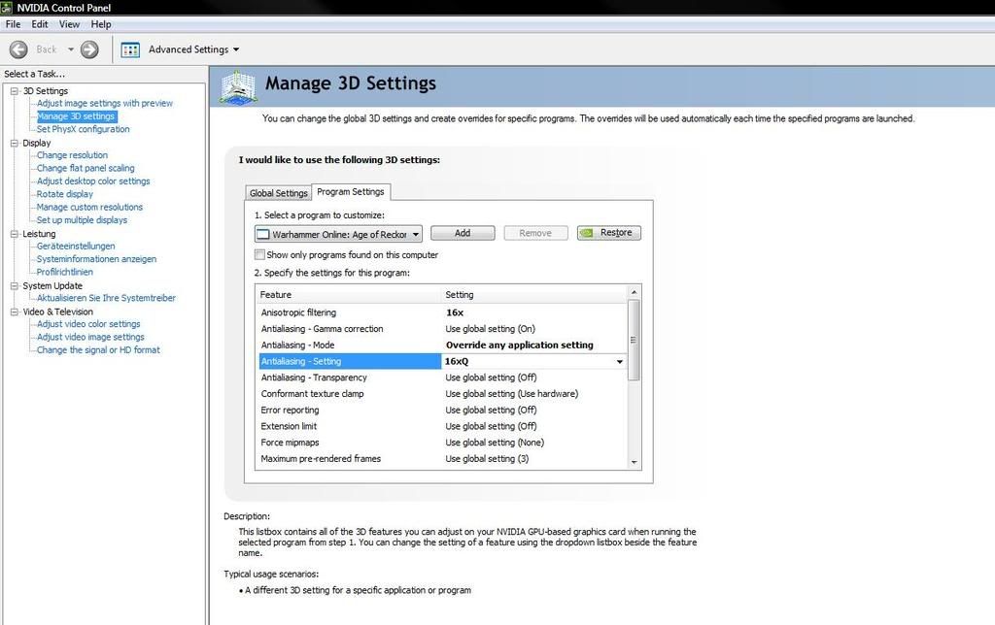Select the Extension limit row
This screenshot has width=995, height=625.
(x=442, y=427)
